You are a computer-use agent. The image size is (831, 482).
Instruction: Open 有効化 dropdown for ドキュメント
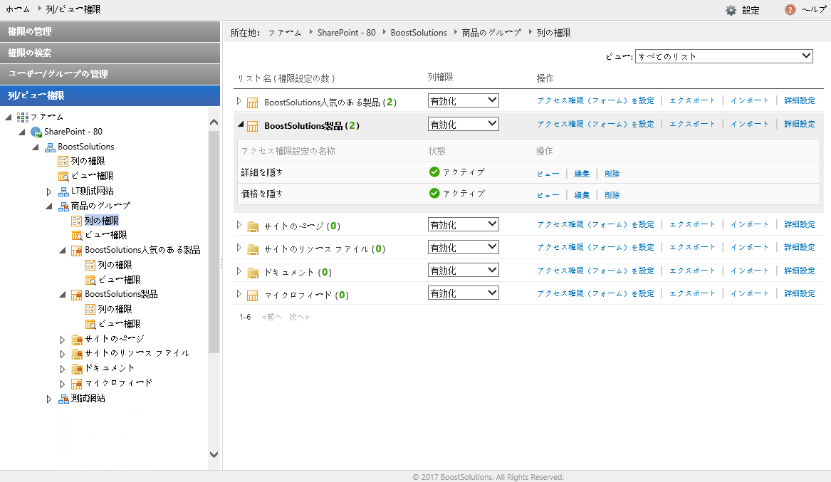(x=463, y=271)
